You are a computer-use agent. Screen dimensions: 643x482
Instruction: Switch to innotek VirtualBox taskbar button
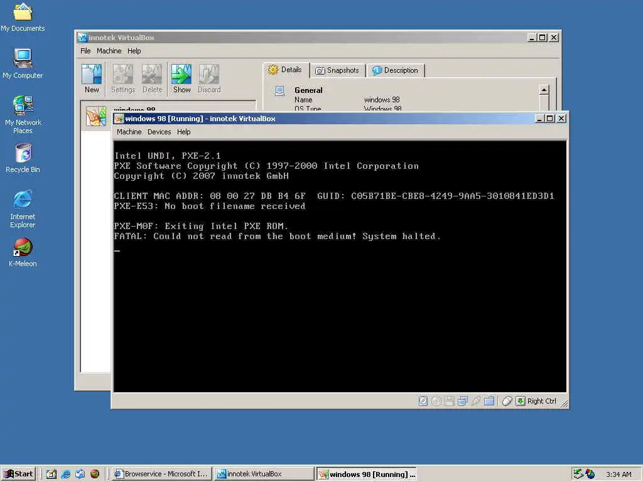point(264,474)
